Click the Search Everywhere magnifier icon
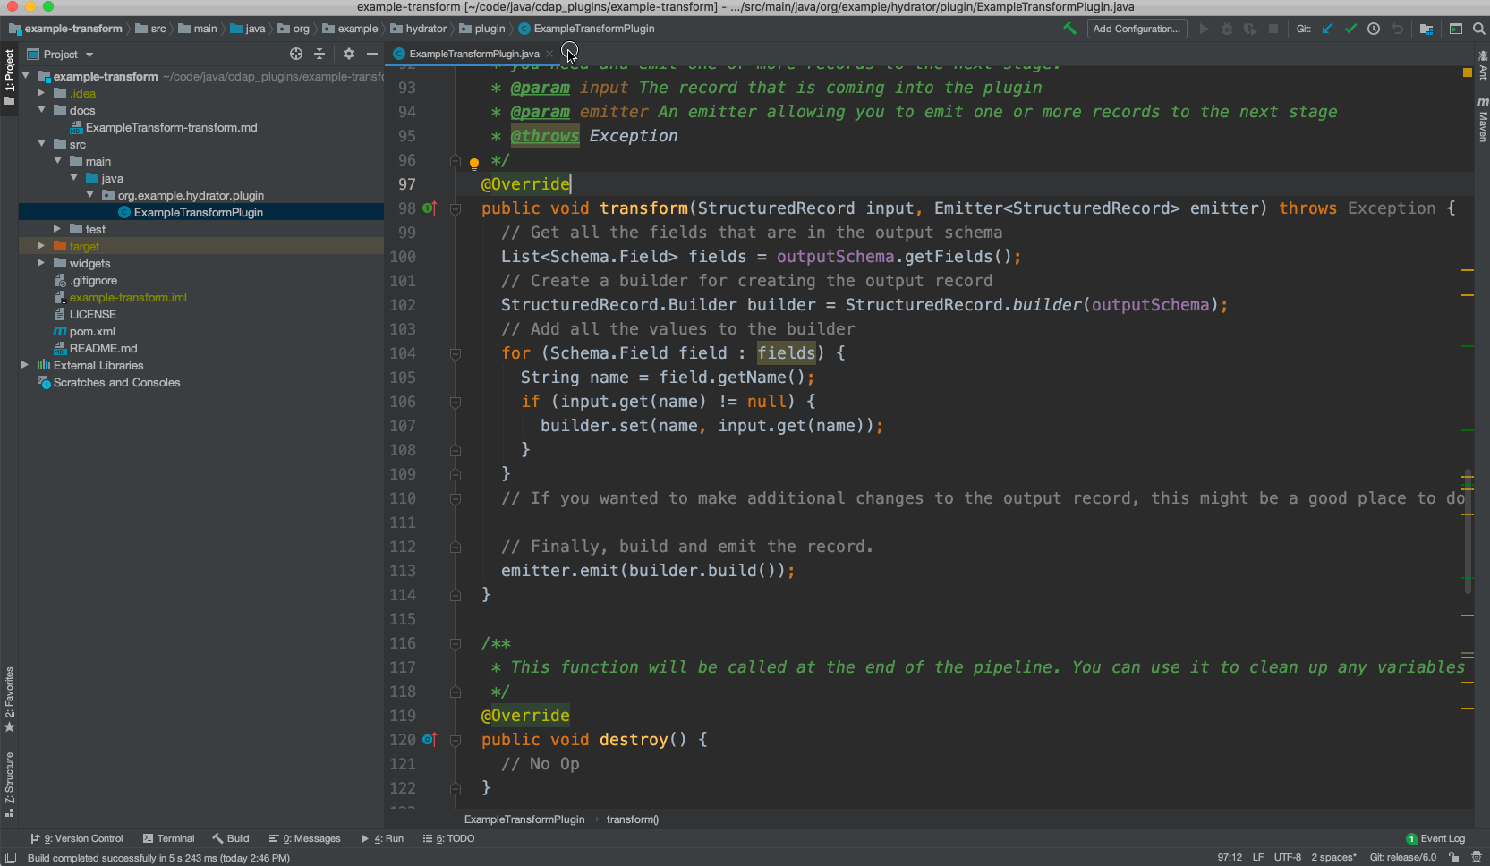This screenshot has width=1490, height=866. pos(1479,29)
